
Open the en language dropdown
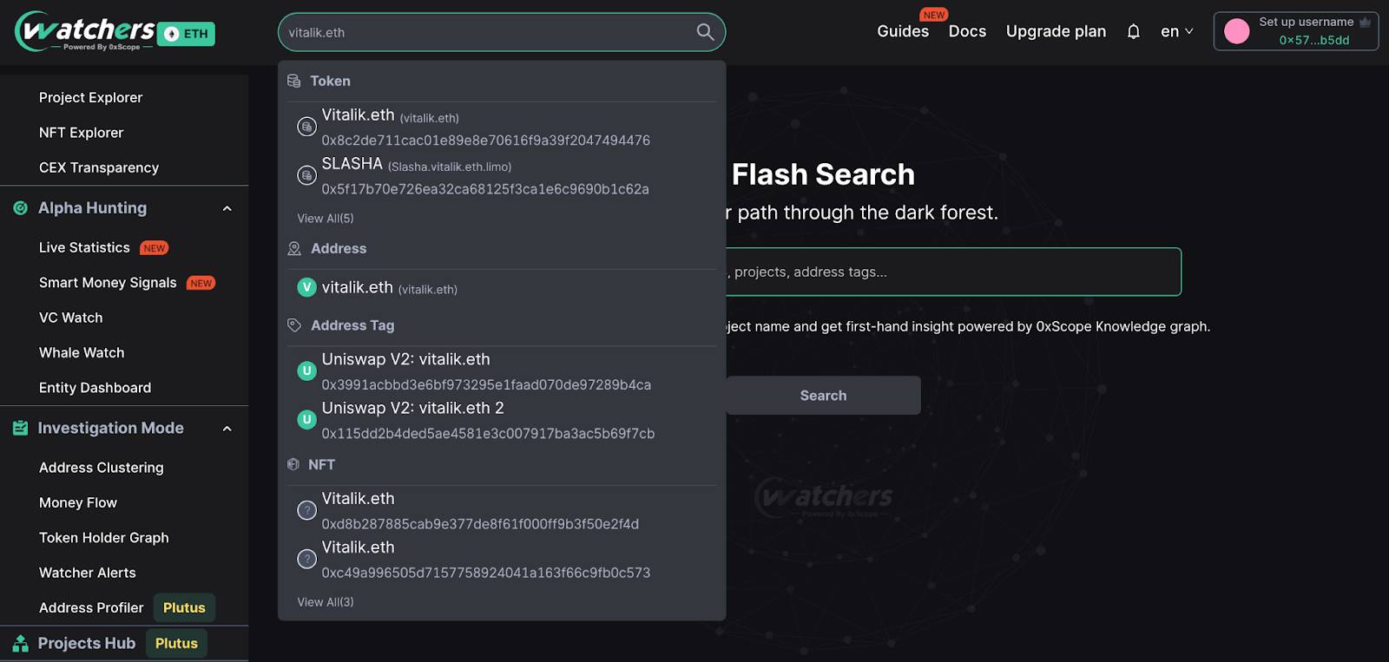coord(1177,31)
